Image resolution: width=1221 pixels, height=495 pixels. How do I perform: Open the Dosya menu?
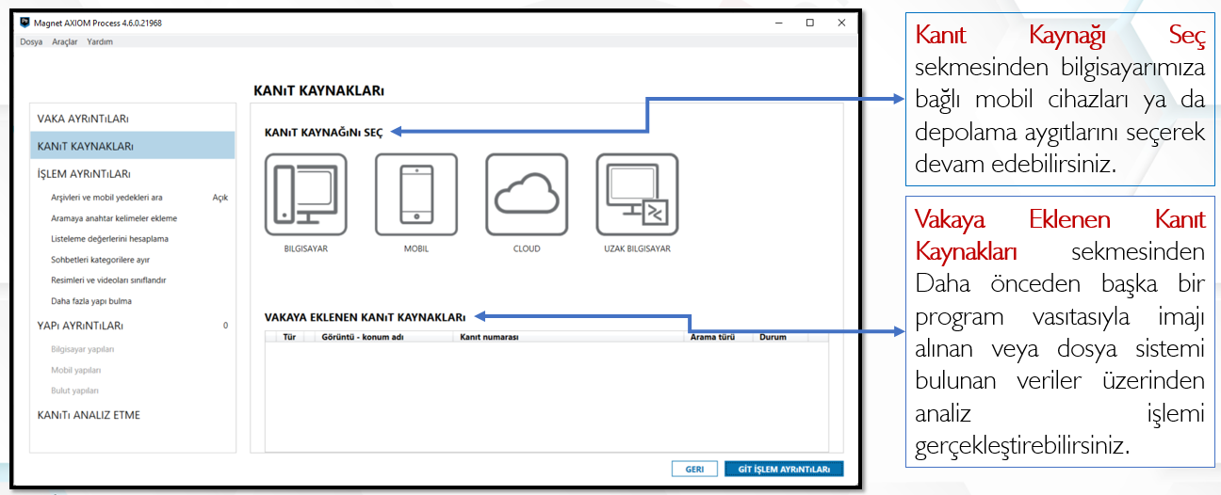pyautogui.click(x=31, y=41)
